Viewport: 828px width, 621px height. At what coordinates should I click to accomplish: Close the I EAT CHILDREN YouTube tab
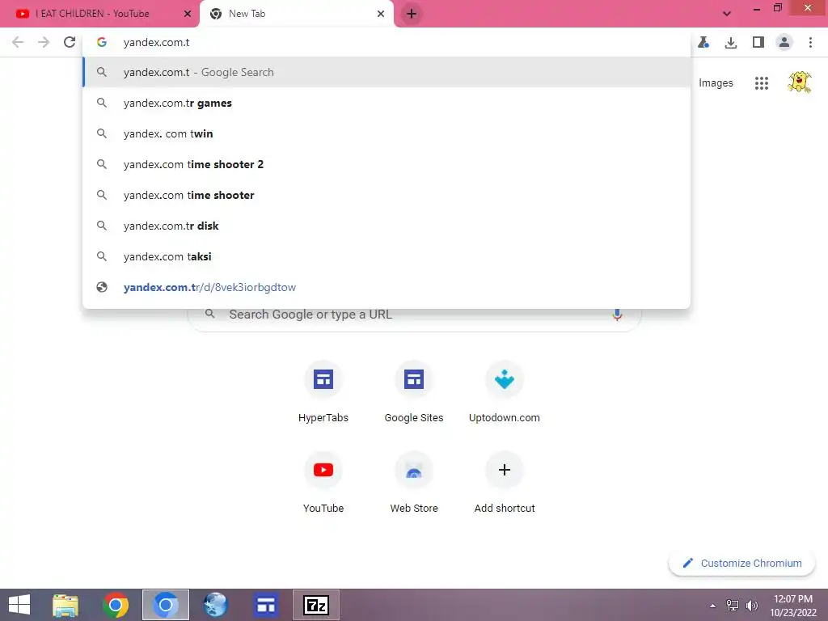tap(188, 14)
